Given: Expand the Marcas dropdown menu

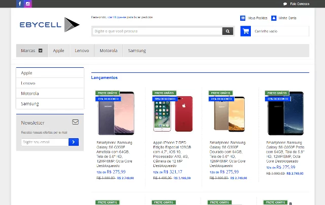Looking at the screenshot, I should click(x=32, y=51).
